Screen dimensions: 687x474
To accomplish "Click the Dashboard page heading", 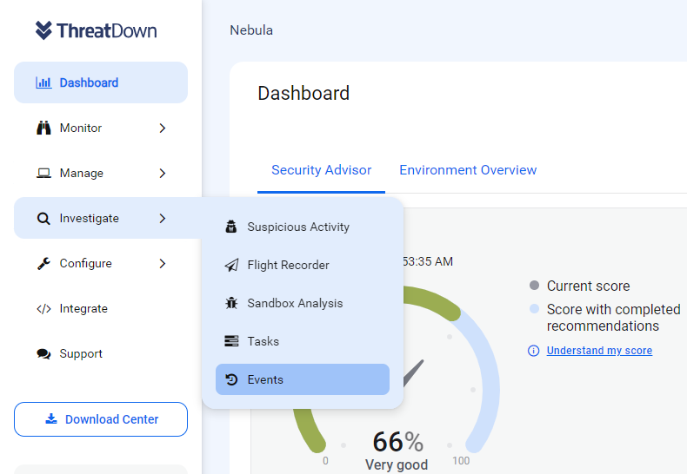I will [303, 93].
